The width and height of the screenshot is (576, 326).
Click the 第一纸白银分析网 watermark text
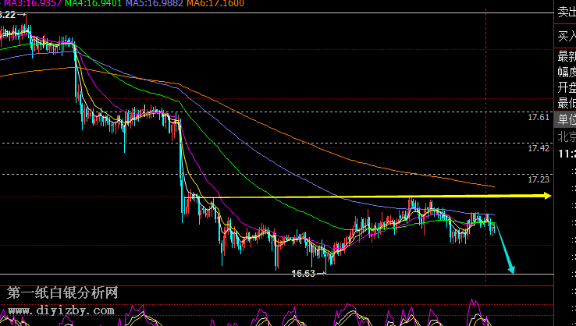coord(62,294)
